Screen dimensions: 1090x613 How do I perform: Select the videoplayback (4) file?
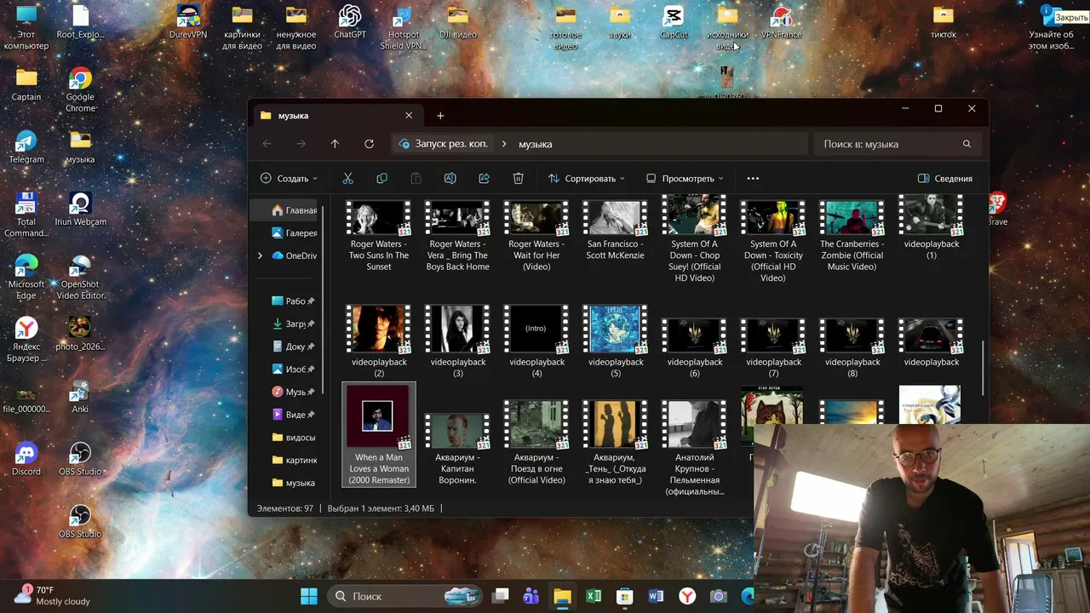pos(536,341)
